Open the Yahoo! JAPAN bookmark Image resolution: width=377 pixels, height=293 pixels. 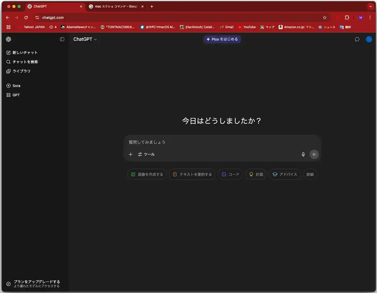(x=31, y=27)
